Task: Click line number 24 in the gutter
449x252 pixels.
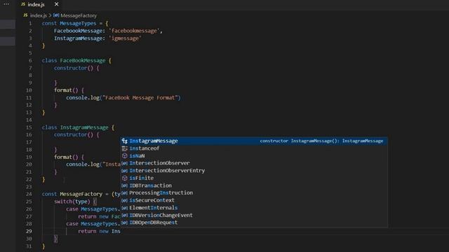Action: pyautogui.click(x=29, y=194)
